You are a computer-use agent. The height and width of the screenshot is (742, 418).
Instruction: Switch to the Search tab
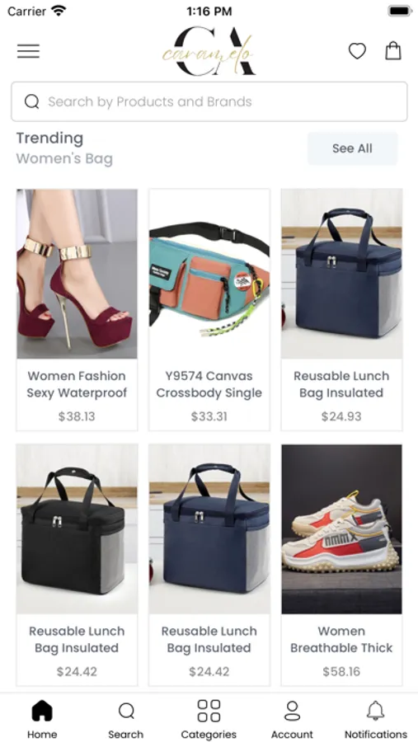click(126, 719)
